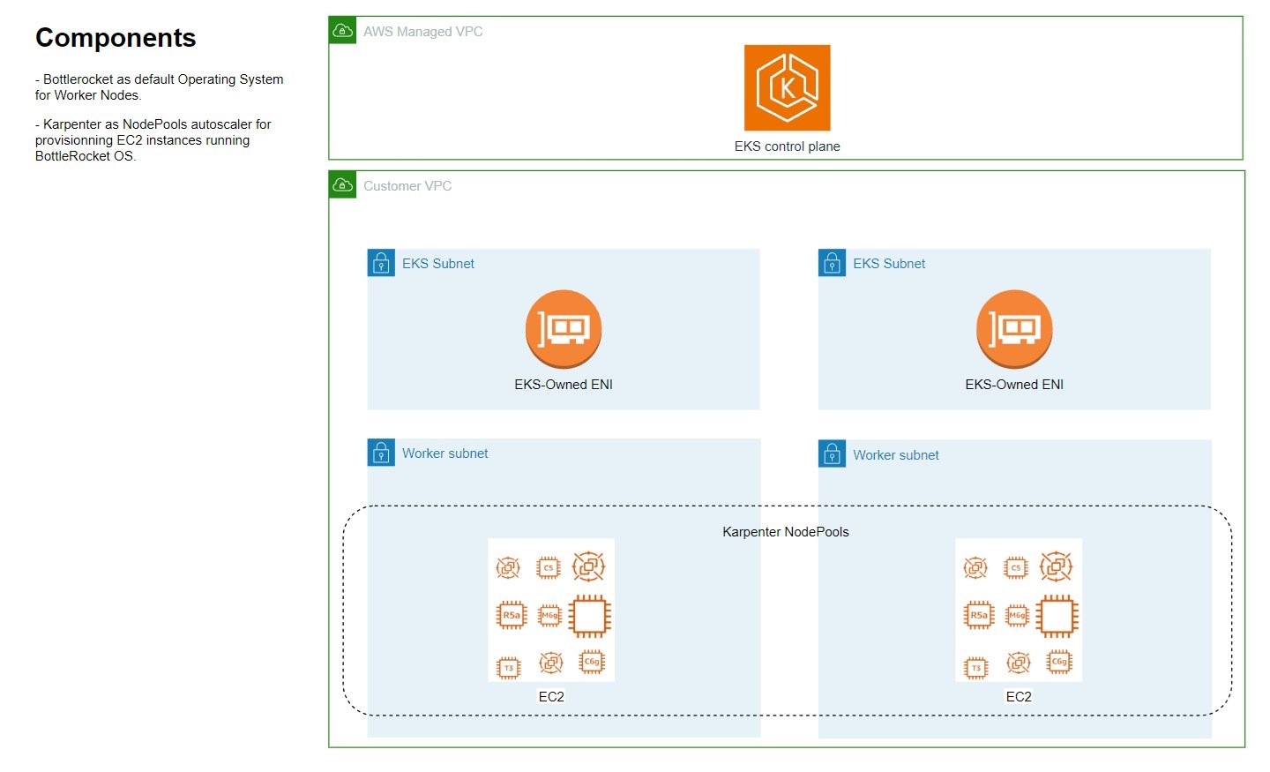Click the 'AWS Managed VPC' label
This screenshot has width=1270, height=772.
pyautogui.click(x=423, y=32)
